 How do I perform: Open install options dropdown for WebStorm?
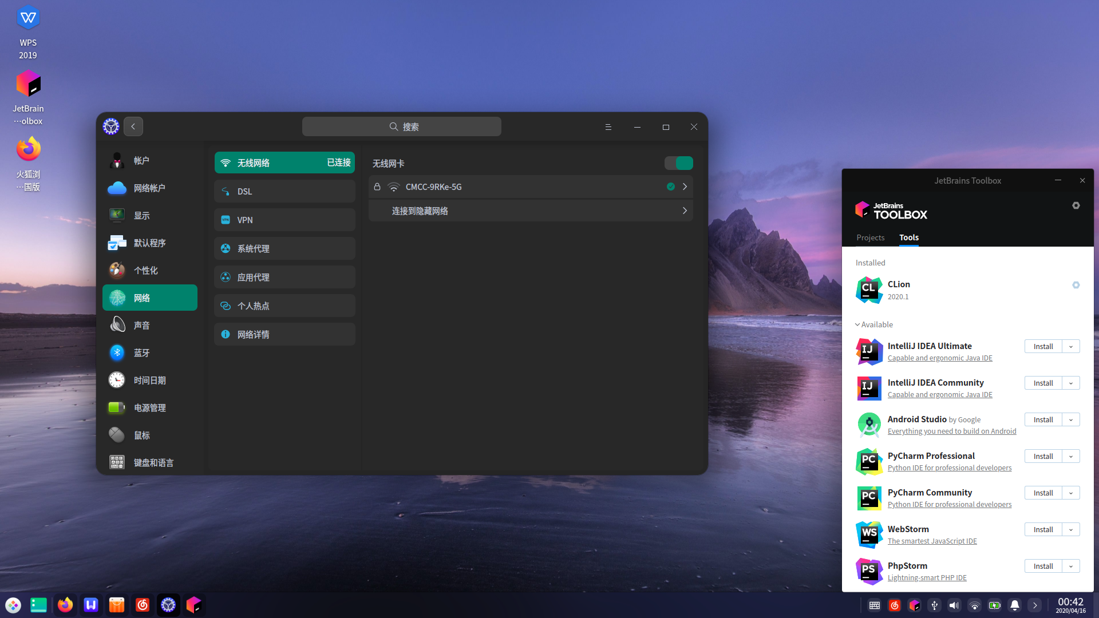[x=1071, y=529]
